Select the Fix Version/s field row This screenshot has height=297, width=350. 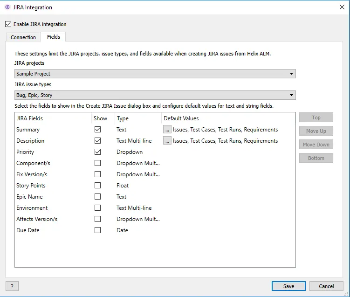[x=155, y=174]
